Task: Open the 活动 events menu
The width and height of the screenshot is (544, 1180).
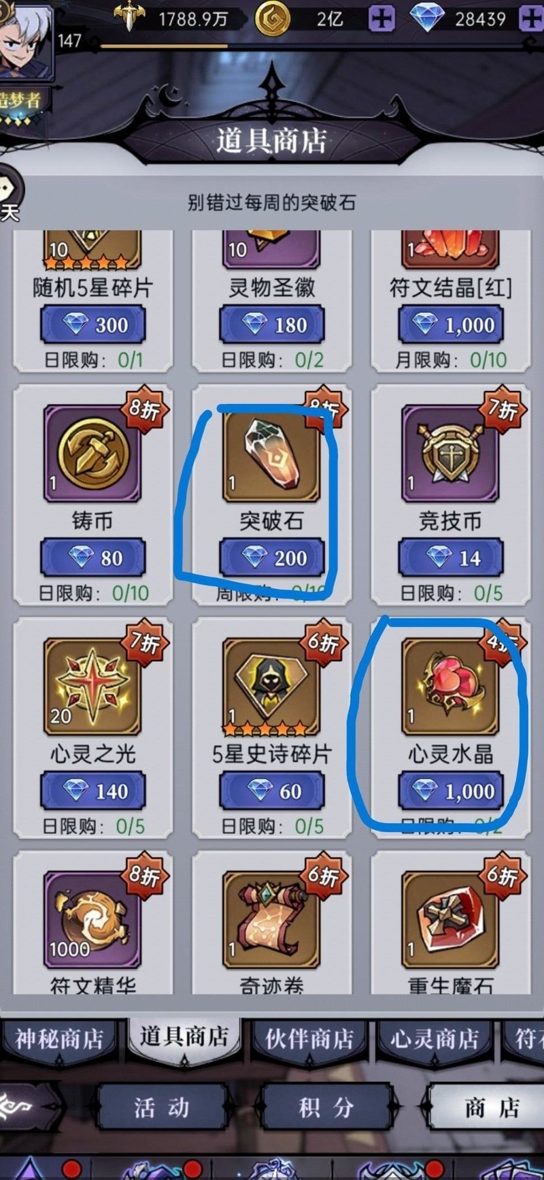Action: (x=161, y=1108)
